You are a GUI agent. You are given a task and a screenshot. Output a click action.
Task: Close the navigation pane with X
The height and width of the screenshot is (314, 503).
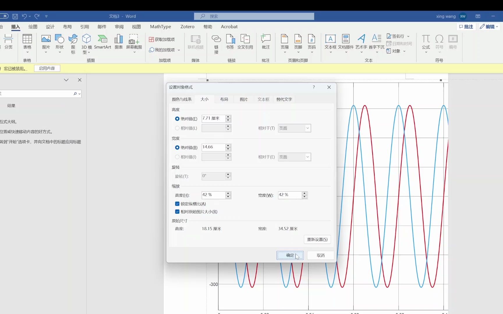coord(80,80)
